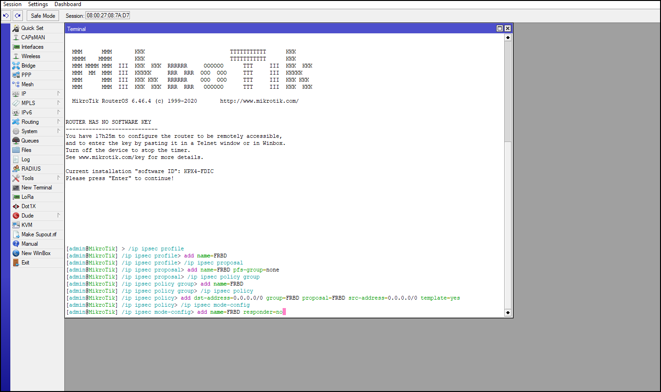Enable Safe Mode
661x392 pixels.
tap(43, 15)
